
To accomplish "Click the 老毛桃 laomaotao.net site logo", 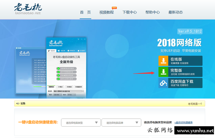I will point(28,9).
